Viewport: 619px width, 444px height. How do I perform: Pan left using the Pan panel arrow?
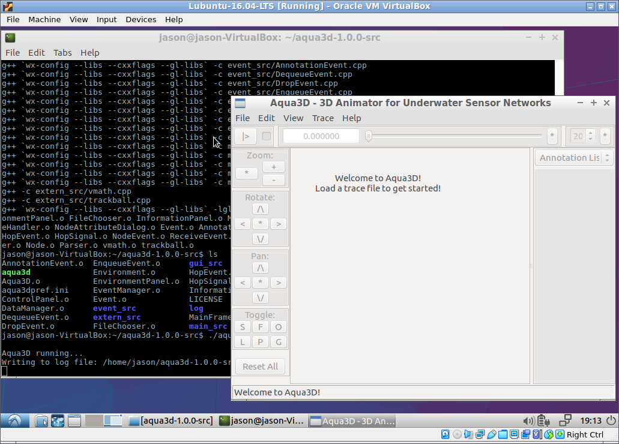tap(243, 283)
